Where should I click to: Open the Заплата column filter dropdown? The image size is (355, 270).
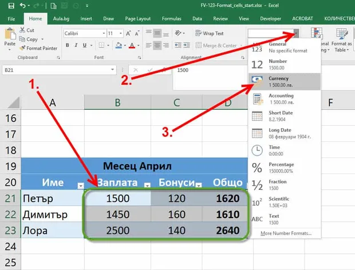point(147,185)
